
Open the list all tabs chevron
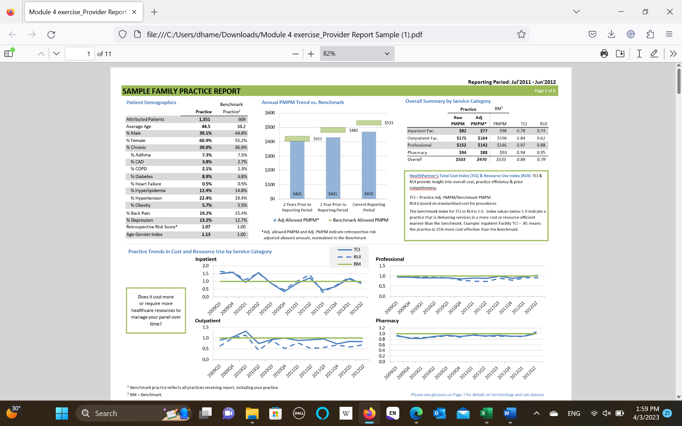coord(576,11)
